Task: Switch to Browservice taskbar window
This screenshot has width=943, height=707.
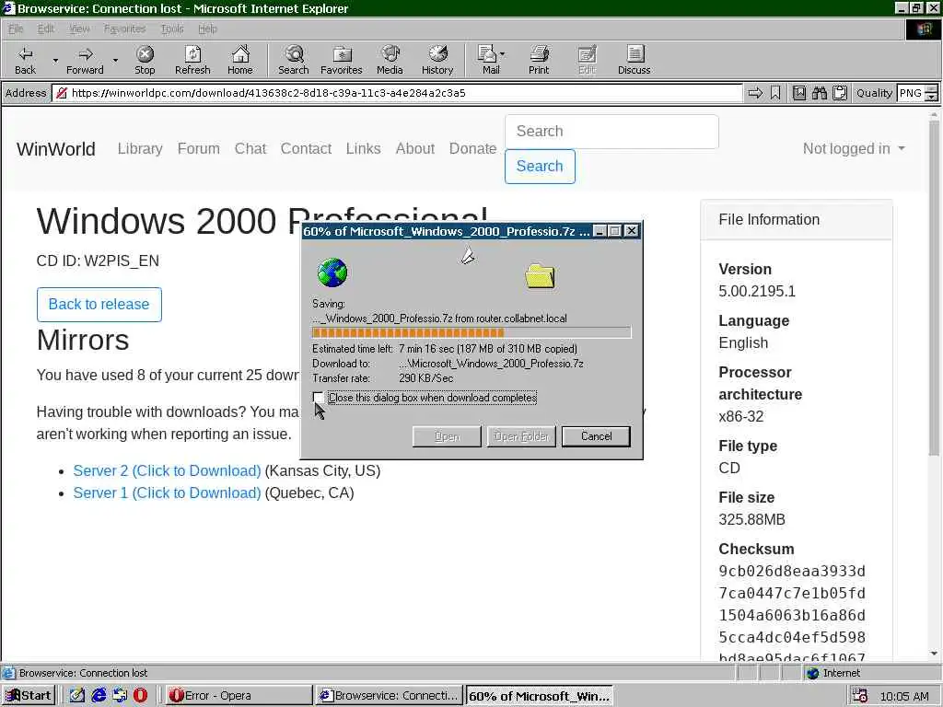Action: 390,696
